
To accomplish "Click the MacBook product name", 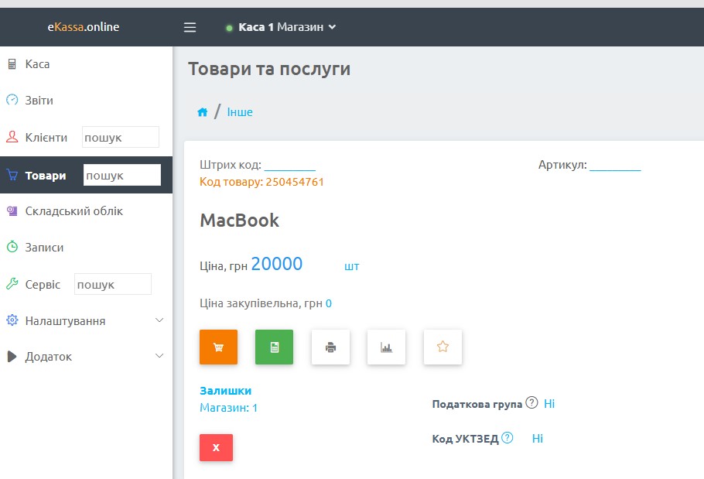I will (x=239, y=221).
